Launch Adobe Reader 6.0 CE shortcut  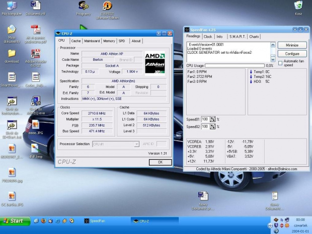coord(36,58)
